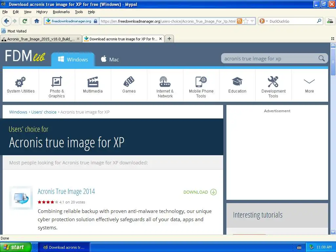Click the page scrollbar up arrow
Viewport: 336px width, 252px height.
pos(333,45)
